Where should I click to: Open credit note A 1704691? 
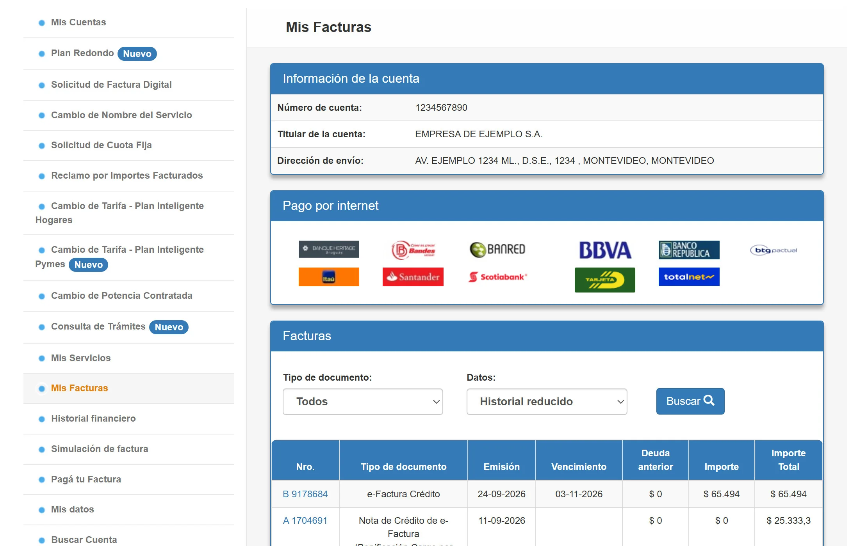tap(305, 520)
